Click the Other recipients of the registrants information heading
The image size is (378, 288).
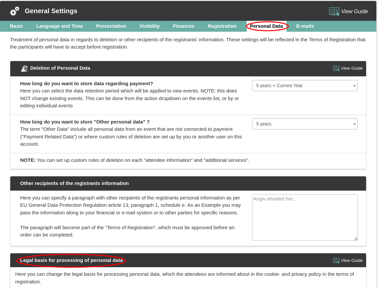[x=74, y=184]
